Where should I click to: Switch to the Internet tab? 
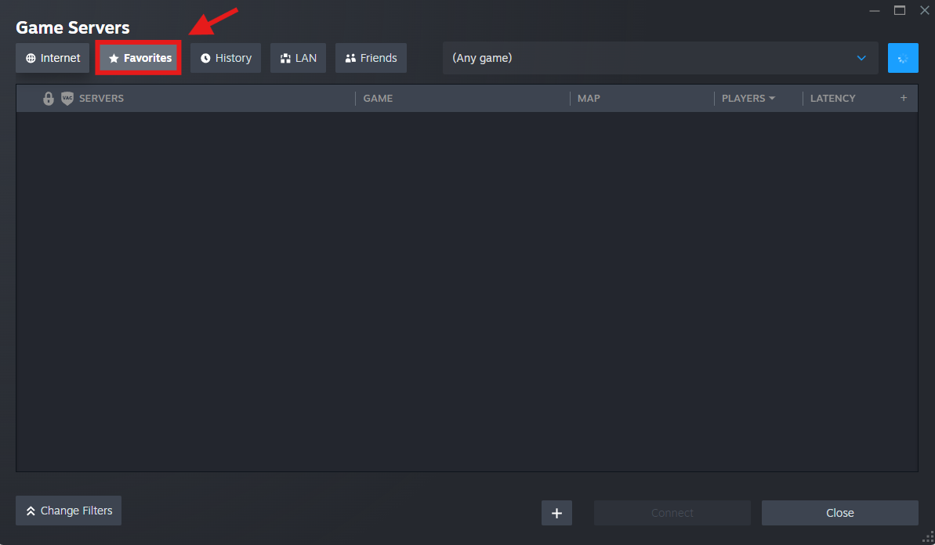click(53, 58)
